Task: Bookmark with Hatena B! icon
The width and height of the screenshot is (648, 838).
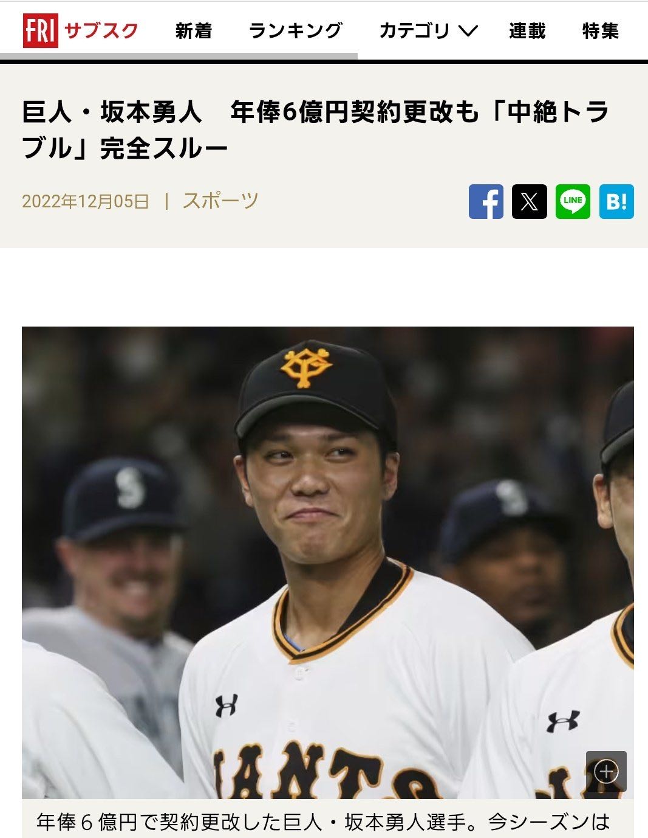Action: click(616, 201)
